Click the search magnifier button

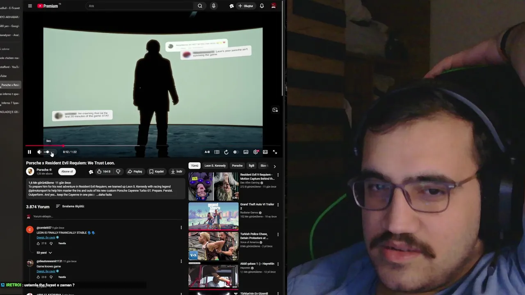click(x=200, y=6)
